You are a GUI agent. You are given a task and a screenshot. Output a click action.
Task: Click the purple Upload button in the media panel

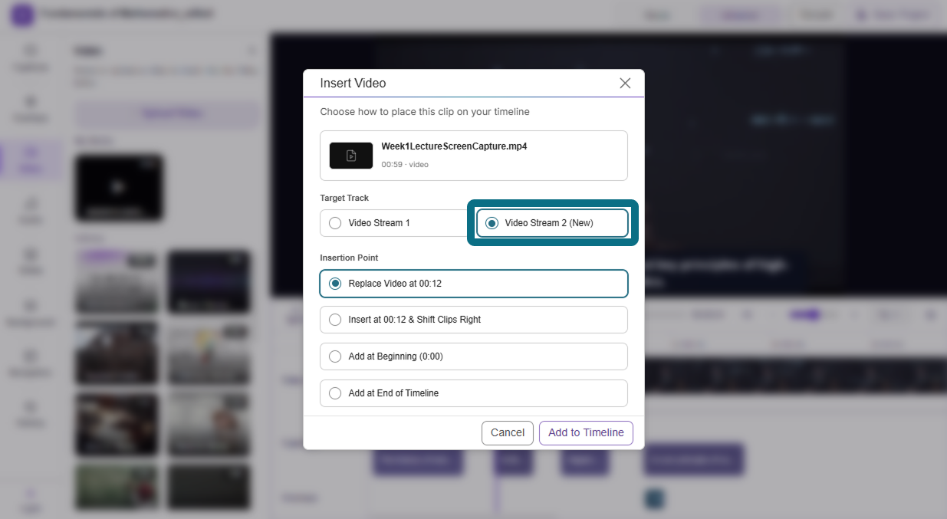click(167, 113)
